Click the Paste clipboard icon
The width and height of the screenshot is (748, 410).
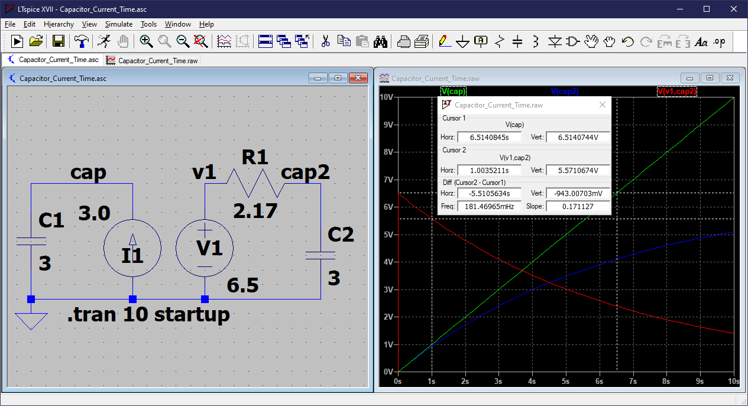click(x=362, y=41)
